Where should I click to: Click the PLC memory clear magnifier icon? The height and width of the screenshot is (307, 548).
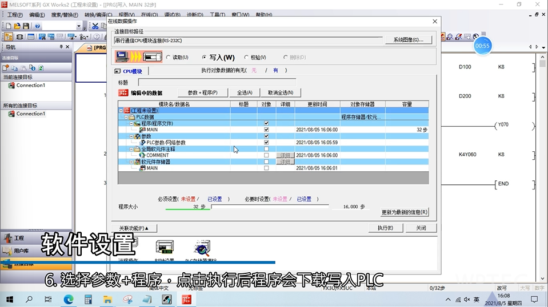coord(202,247)
